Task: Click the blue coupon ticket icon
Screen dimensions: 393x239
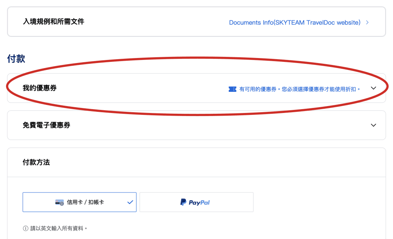Action: (x=232, y=89)
